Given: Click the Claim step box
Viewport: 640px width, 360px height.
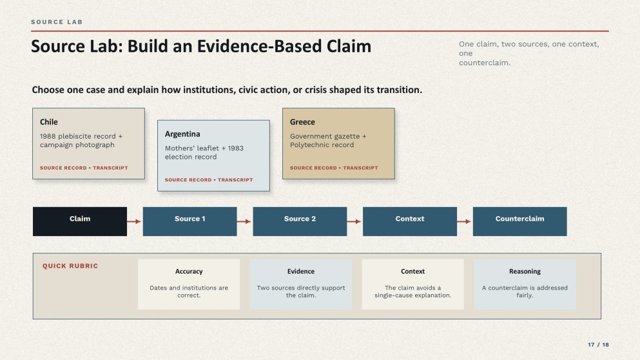Looking at the screenshot, I should [80, 221].
